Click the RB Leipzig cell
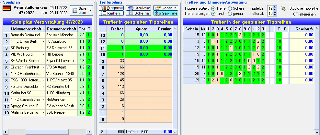 (62, 54)
